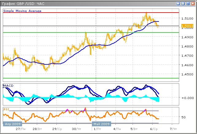Select the lowest green horizontal line near 1.4500
197x134 pixels.
click(92, 78)
